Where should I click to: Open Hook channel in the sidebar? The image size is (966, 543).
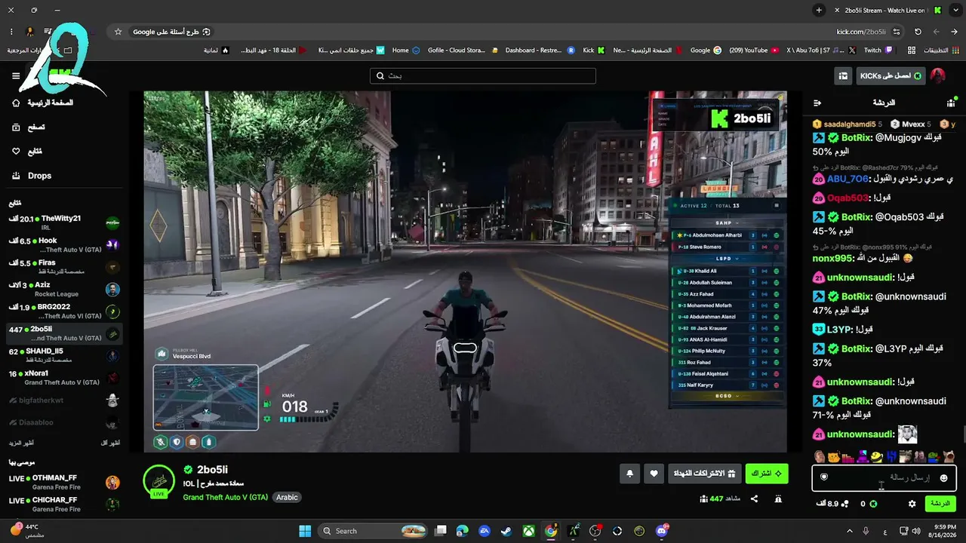64,244
